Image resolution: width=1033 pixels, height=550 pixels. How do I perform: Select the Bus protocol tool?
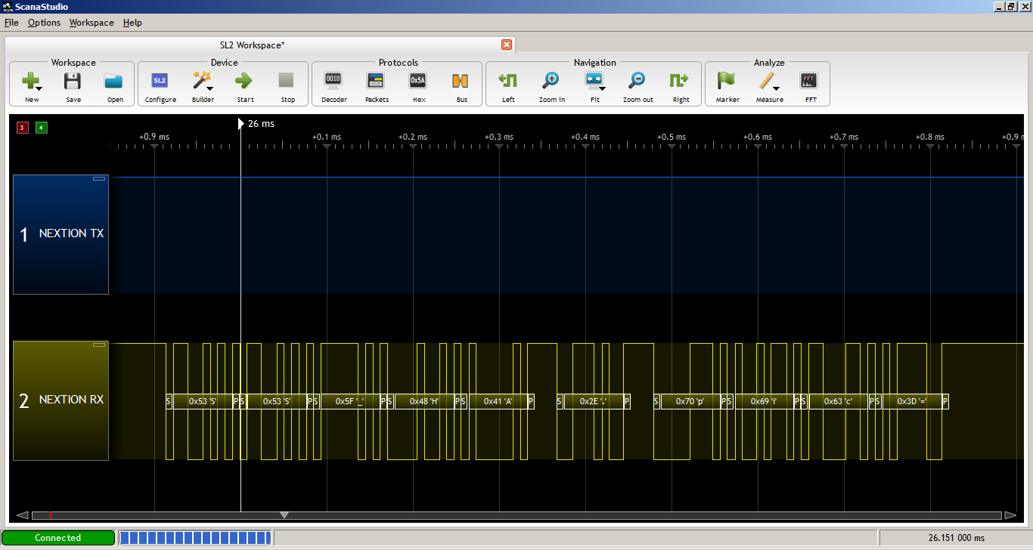tap(461, 85)
